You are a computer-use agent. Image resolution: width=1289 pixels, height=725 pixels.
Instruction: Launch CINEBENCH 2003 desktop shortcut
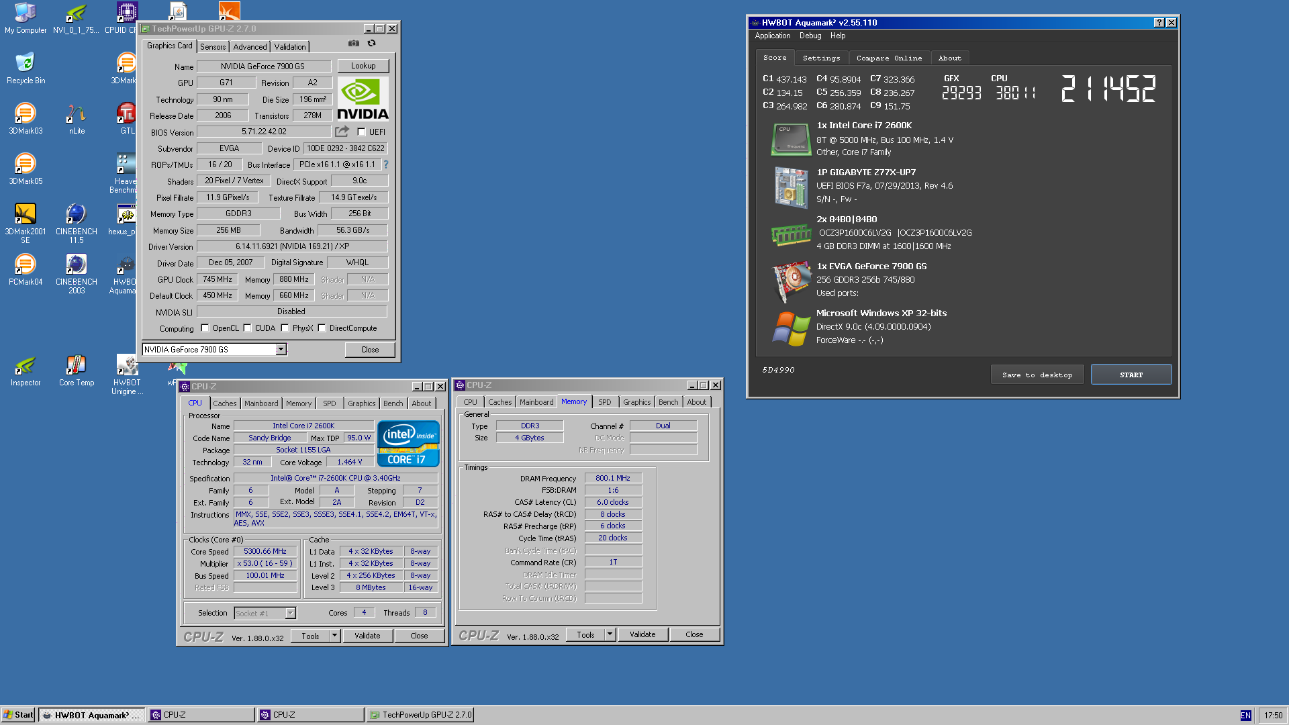click(77, 274)
